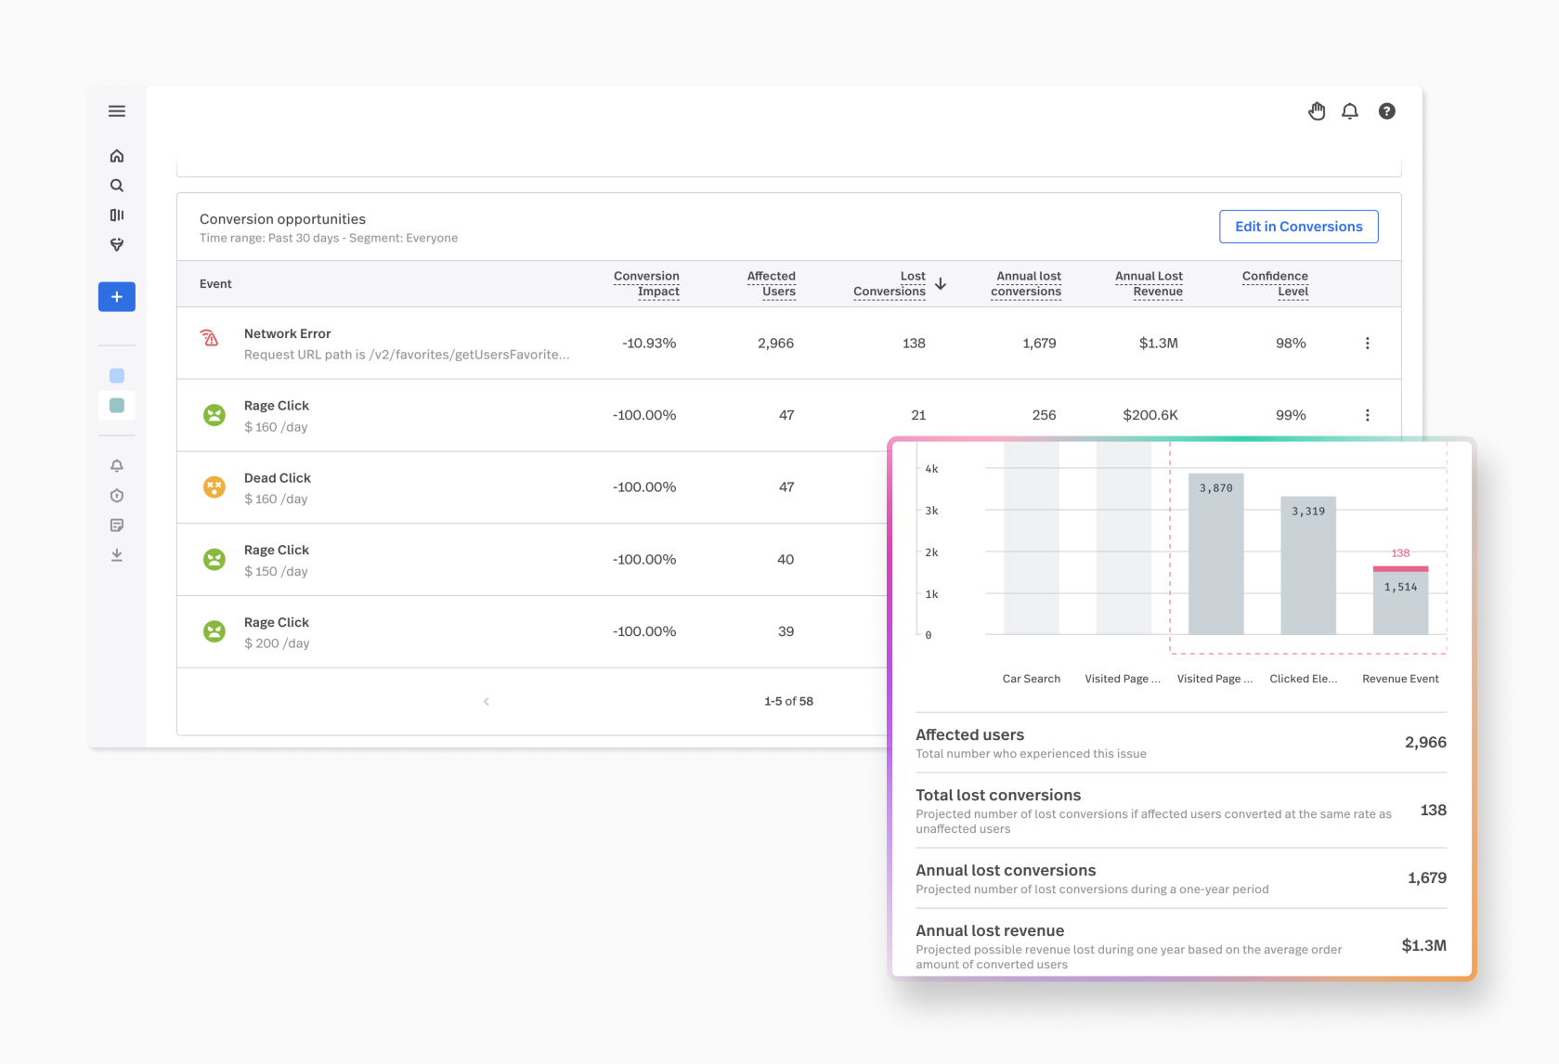Open the Search sidebar icon
Image resolution: width=1559 pixels, height=1064 pixels.
click(x=117, y=186)
